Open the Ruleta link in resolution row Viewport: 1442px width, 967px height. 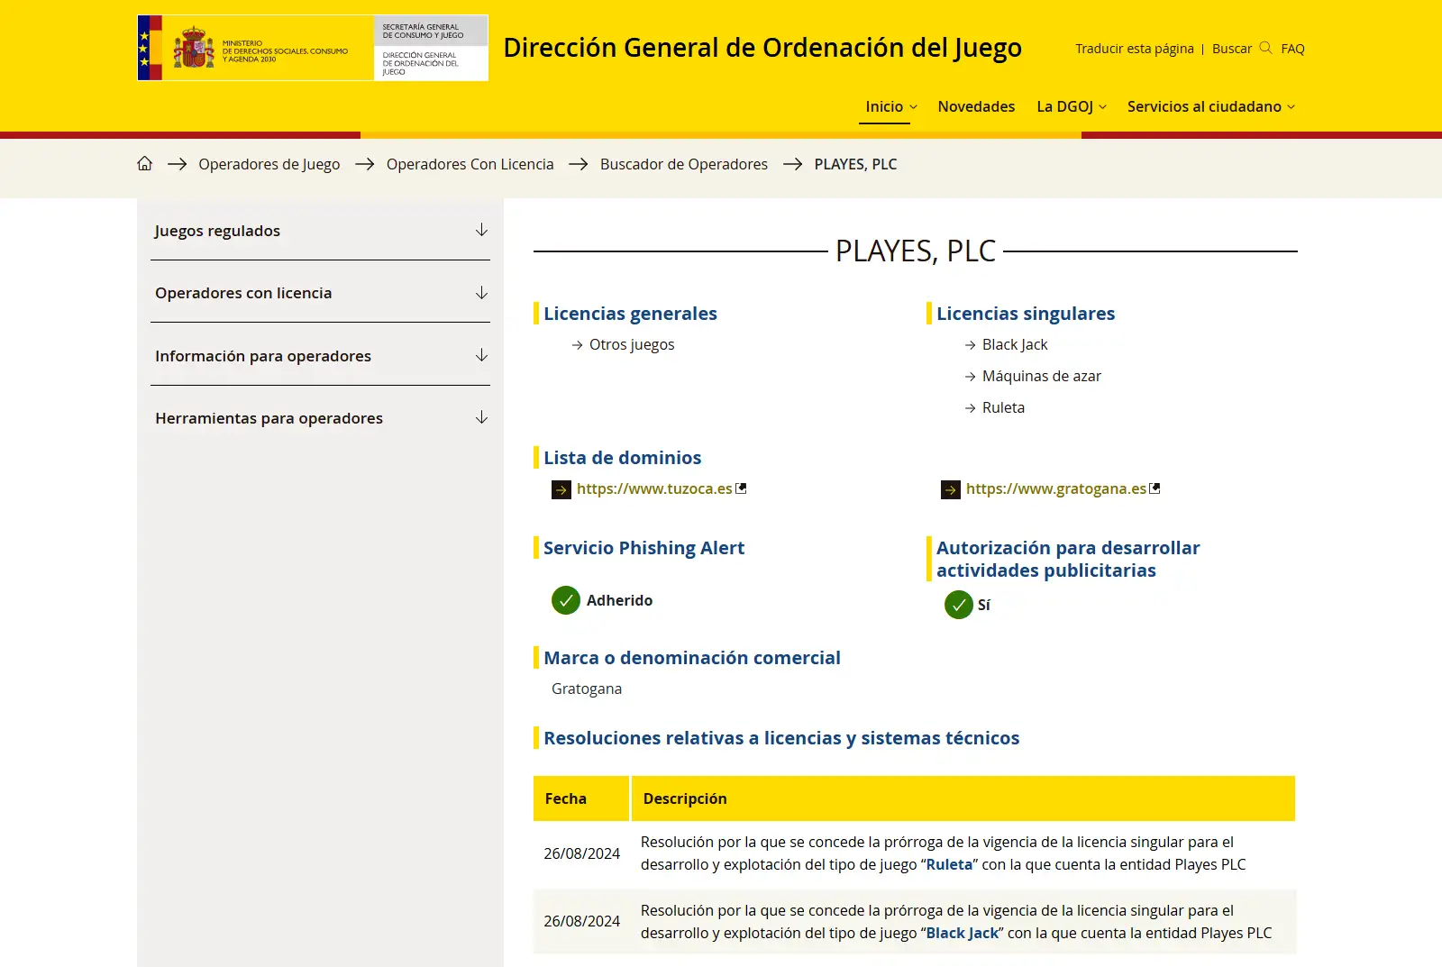point(949,864)
